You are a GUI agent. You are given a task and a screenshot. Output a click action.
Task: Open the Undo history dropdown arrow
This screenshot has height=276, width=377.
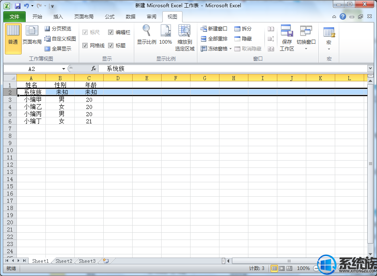(33, 6)
